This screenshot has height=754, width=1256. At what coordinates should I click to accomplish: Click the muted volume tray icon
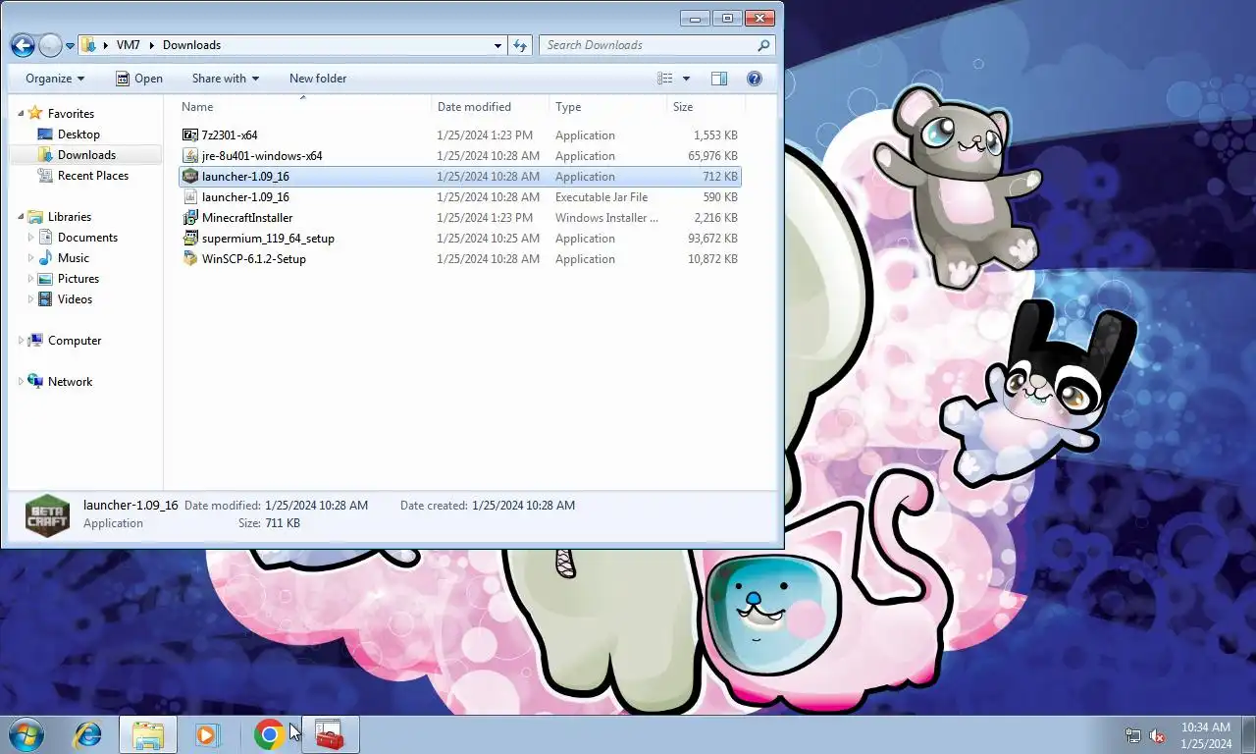(1157, 735)
